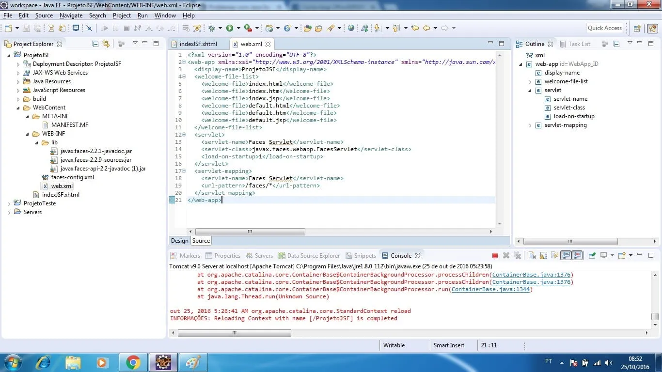Open Google Chrome from the taskbar
This screenshot has width=662, height=372.
[x=133, y=362]
